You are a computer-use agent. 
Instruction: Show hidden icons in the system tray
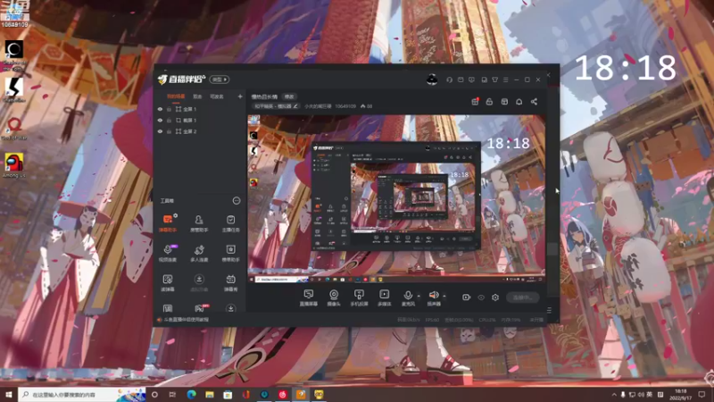click(x=614, y=394)
